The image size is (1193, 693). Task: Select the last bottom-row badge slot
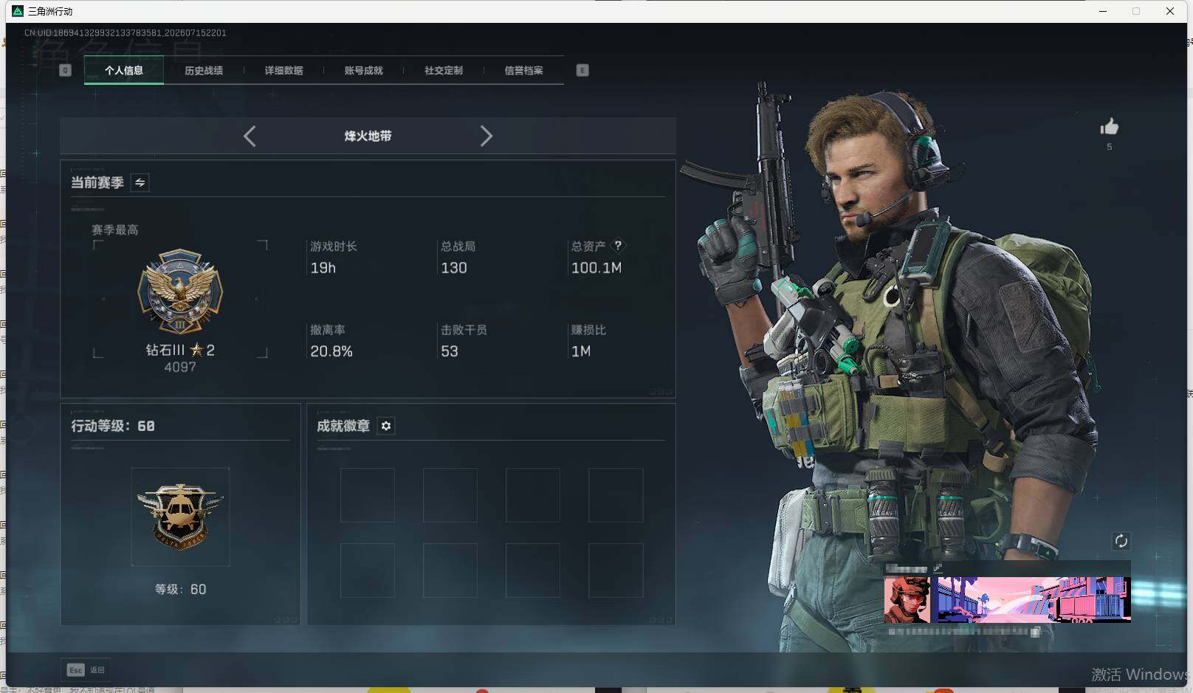pos(616,570)
